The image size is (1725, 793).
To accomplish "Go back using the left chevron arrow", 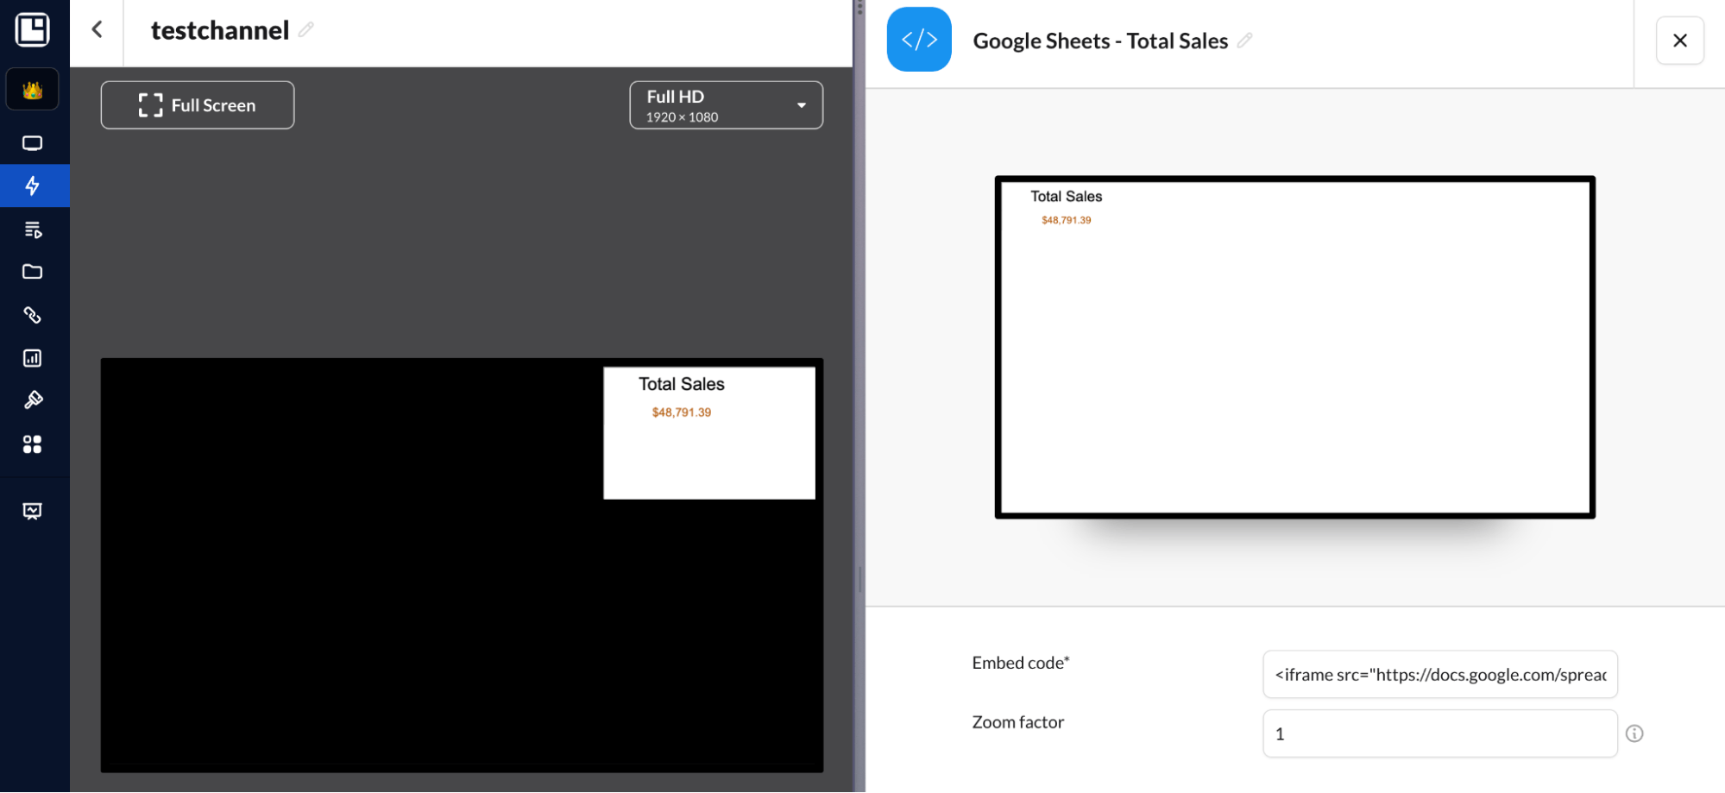I will (x=97, y=29).
